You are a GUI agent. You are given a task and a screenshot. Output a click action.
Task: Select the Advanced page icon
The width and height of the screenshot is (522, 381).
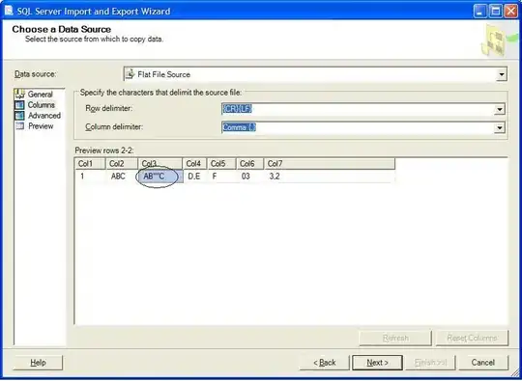[x=20, y=116]
